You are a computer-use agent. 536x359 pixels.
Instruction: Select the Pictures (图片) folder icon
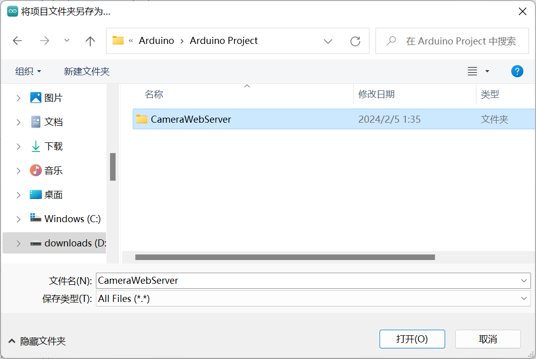[x=35, y=98]
